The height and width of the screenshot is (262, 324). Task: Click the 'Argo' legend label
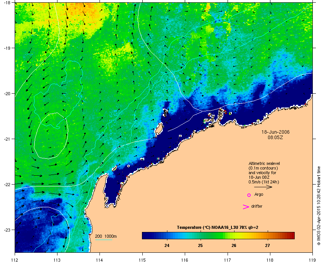coord(259,195)
